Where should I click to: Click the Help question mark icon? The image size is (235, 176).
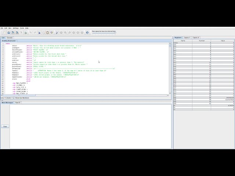click(87, 33)
